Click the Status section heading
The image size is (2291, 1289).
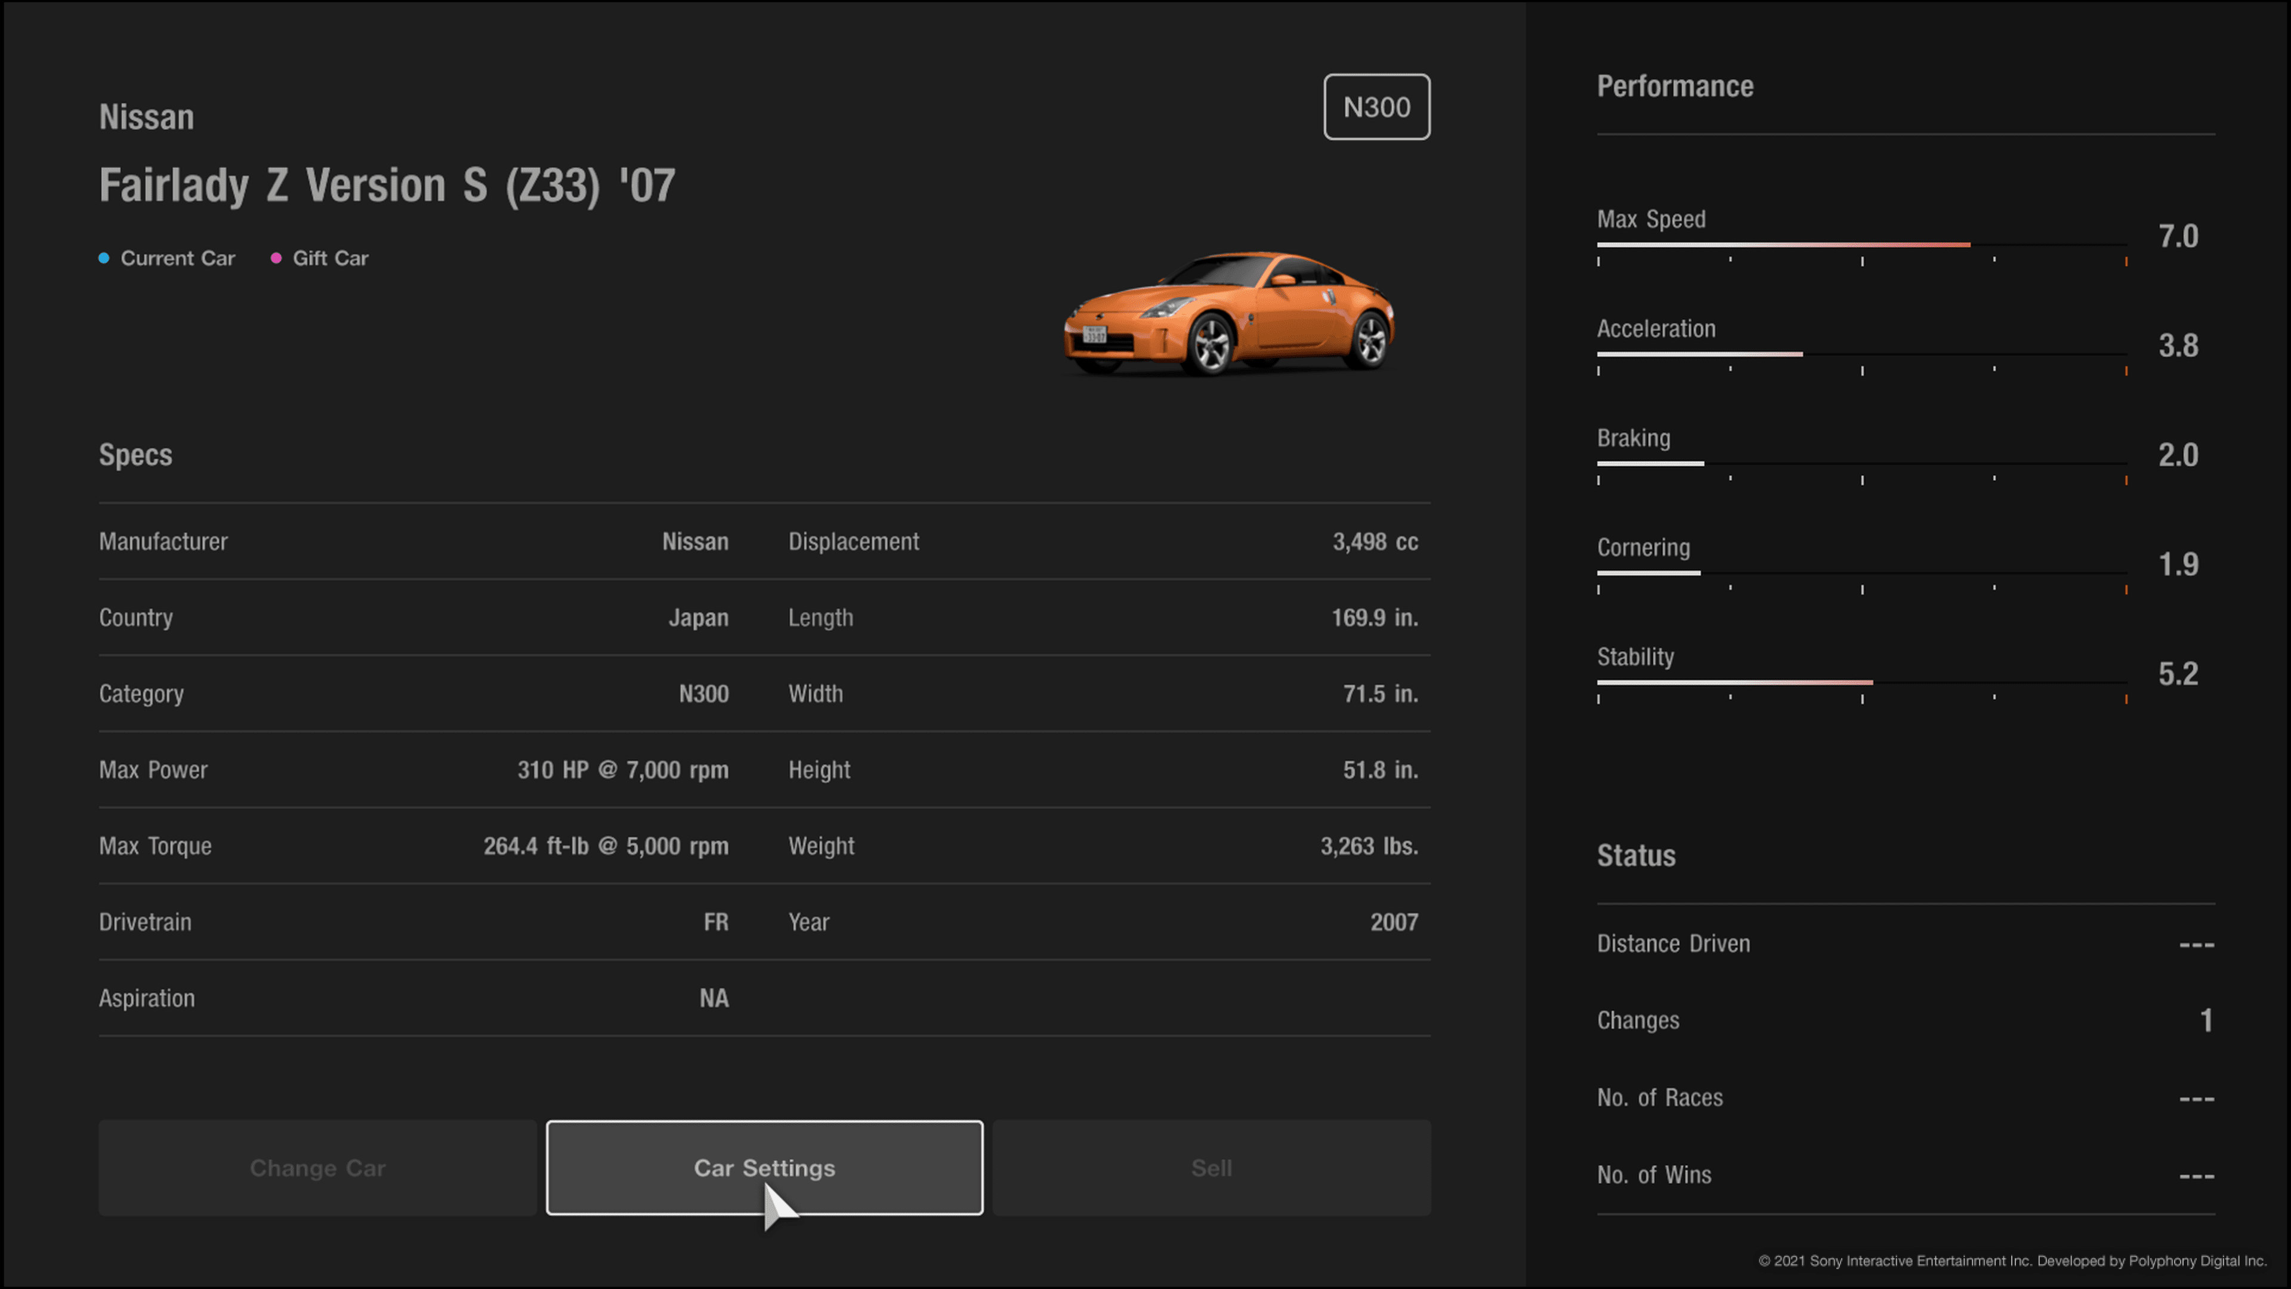[1635, 856]
